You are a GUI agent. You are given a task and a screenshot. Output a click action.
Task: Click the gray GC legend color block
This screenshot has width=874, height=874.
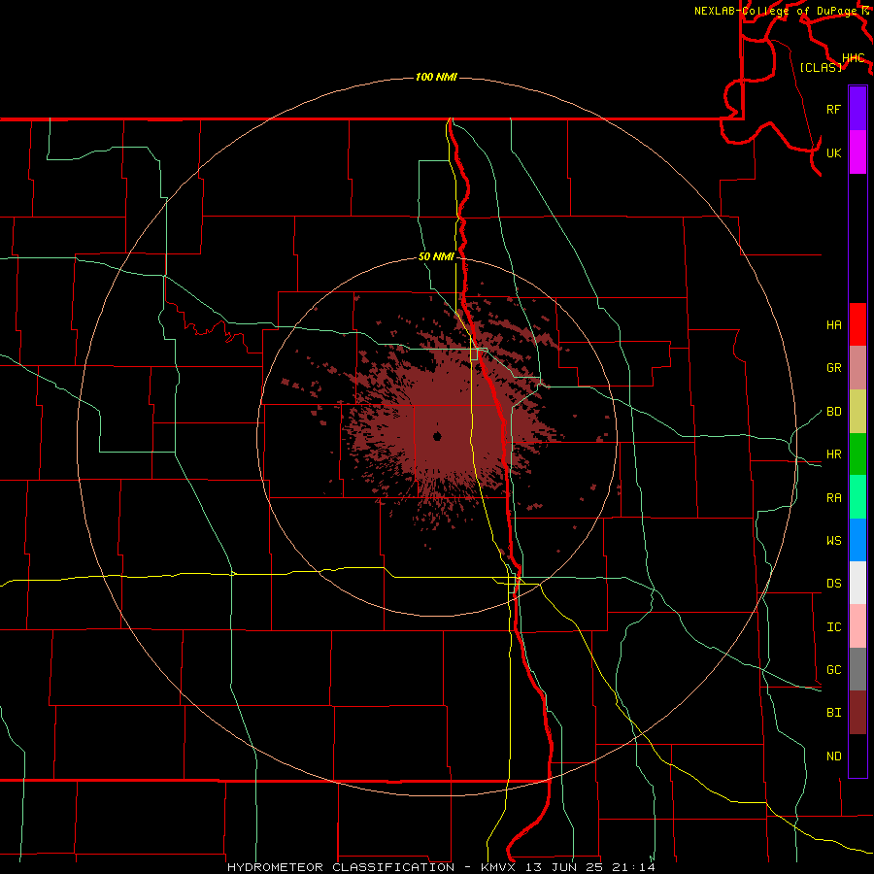pos(857,669)
